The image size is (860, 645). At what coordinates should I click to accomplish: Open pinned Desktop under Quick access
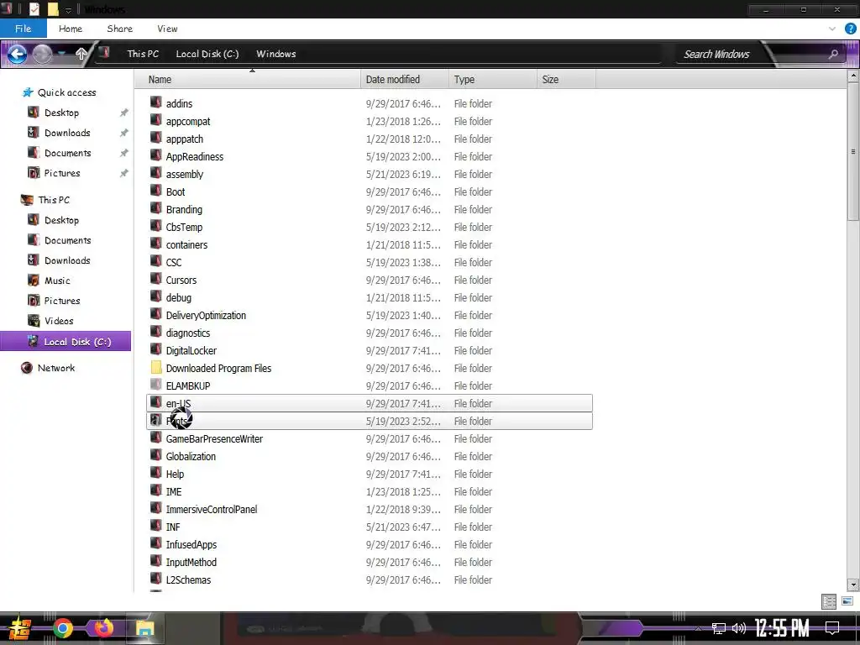[61, 113]
